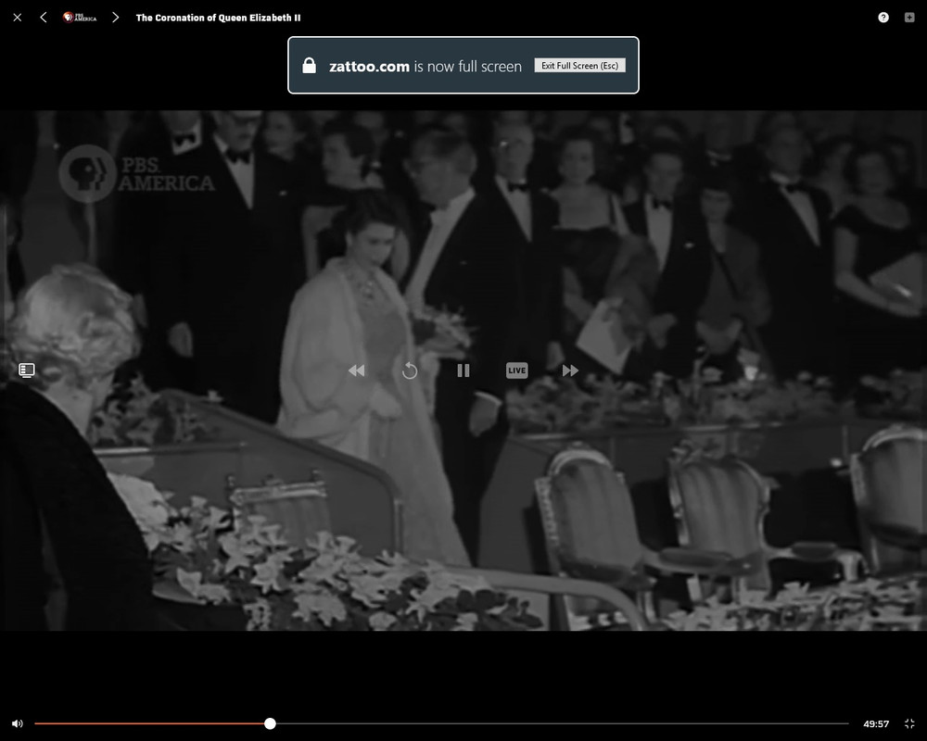The image size is (927, 741).
Task: Click title The Coronation of Queen Elizabeth II
Action: pos(218,18)
